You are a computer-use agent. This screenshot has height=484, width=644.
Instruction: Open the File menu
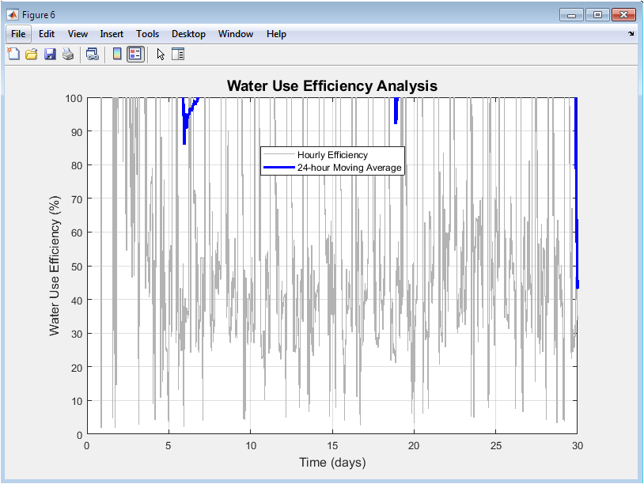point(18,34)
